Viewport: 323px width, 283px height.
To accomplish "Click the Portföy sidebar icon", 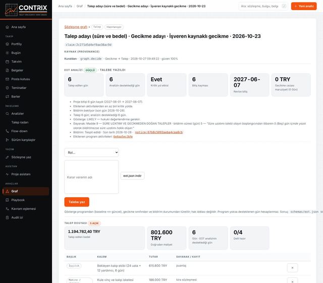I will pyautogui.click(x=7, y=44).
